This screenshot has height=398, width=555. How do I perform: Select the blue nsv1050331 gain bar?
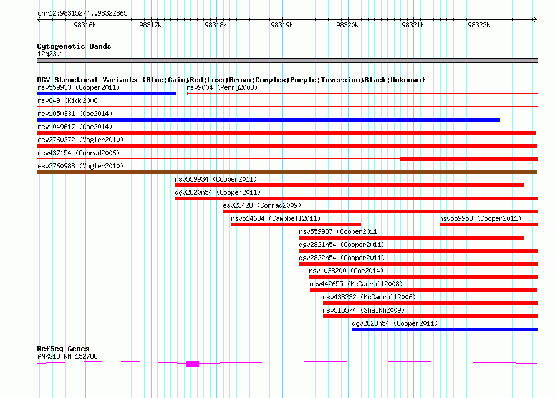click(x=268, y=120)
